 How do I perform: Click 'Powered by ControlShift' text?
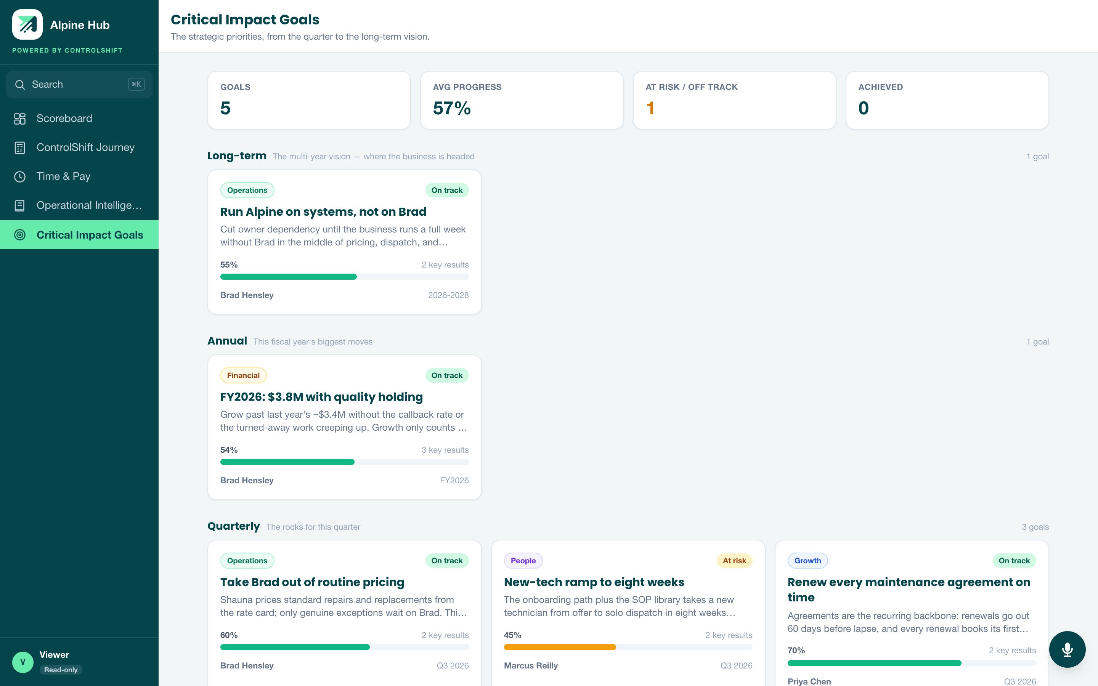click(x=67, y=50)
